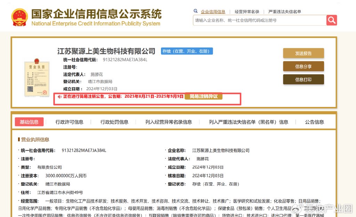Click the header registration authority 靖江市数据局

point(100,82)
